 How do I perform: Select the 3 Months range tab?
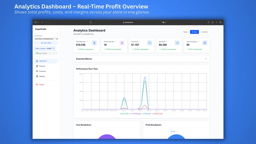coord(204,32)
